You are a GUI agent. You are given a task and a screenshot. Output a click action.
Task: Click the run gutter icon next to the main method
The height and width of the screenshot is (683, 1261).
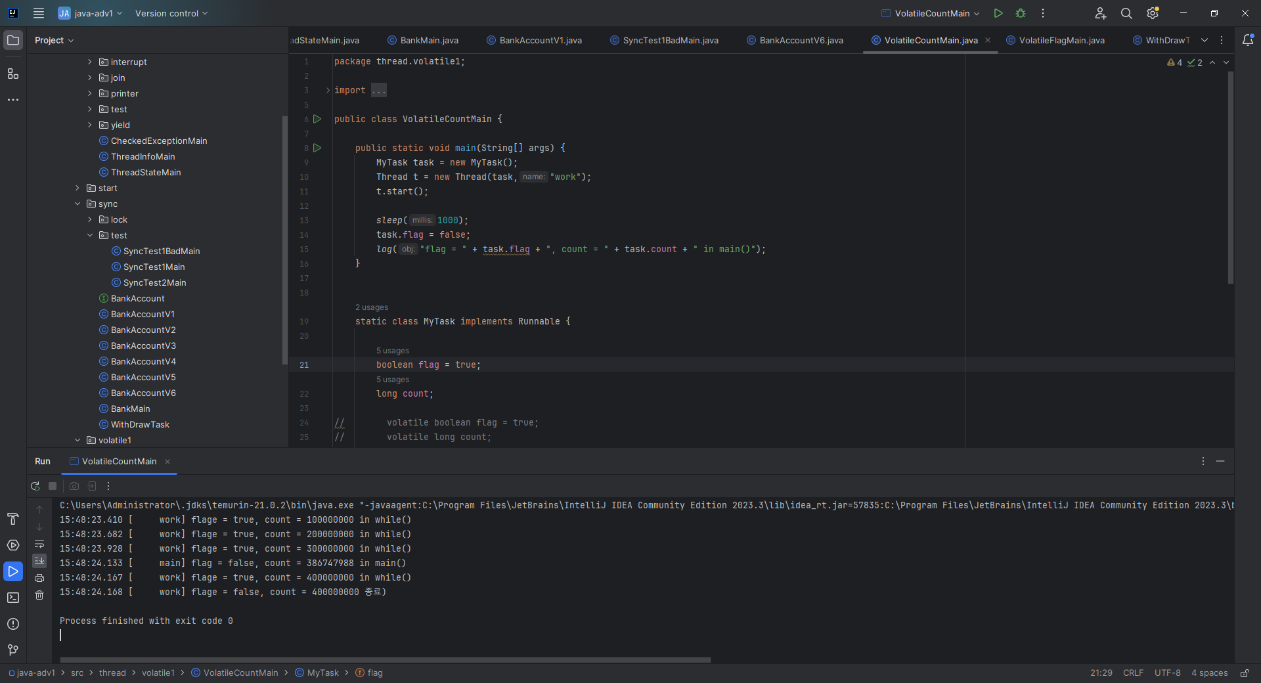[x=317, y=148]
